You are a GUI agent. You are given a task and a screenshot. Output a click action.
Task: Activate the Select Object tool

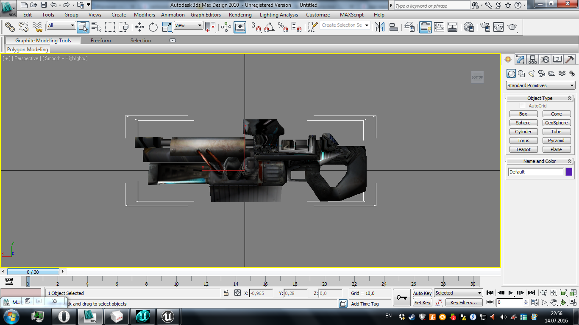coord(83,27)
